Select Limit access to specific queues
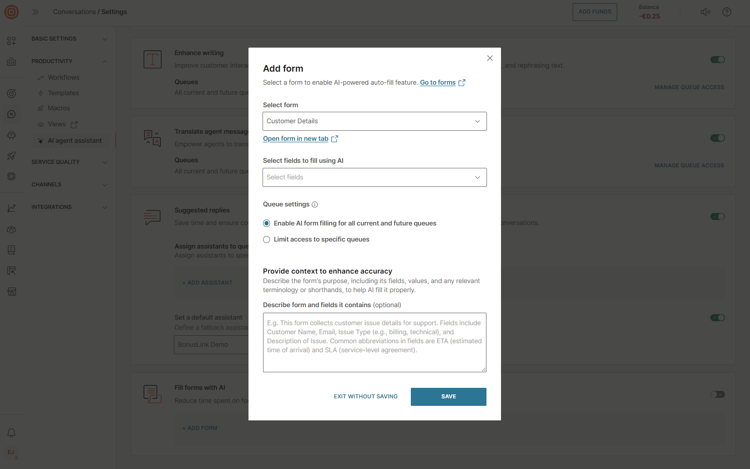 [x=267, y=240]
